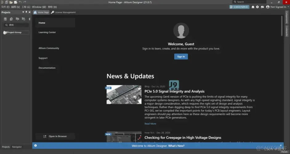The width and height of the screenshot is (290, 154).
Task: Click the home icon beside the gear
Action: click(253, 7)
